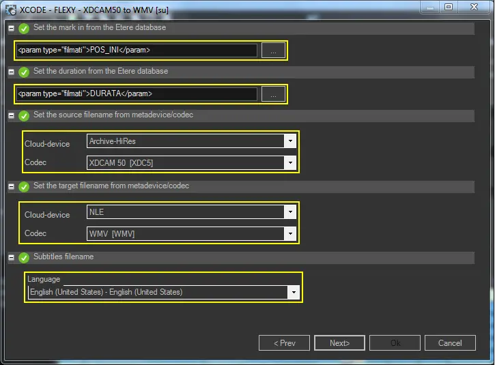The image size is (495, 365).
Task: Collapse the Subtitles filename section
Action: point(11,258)
